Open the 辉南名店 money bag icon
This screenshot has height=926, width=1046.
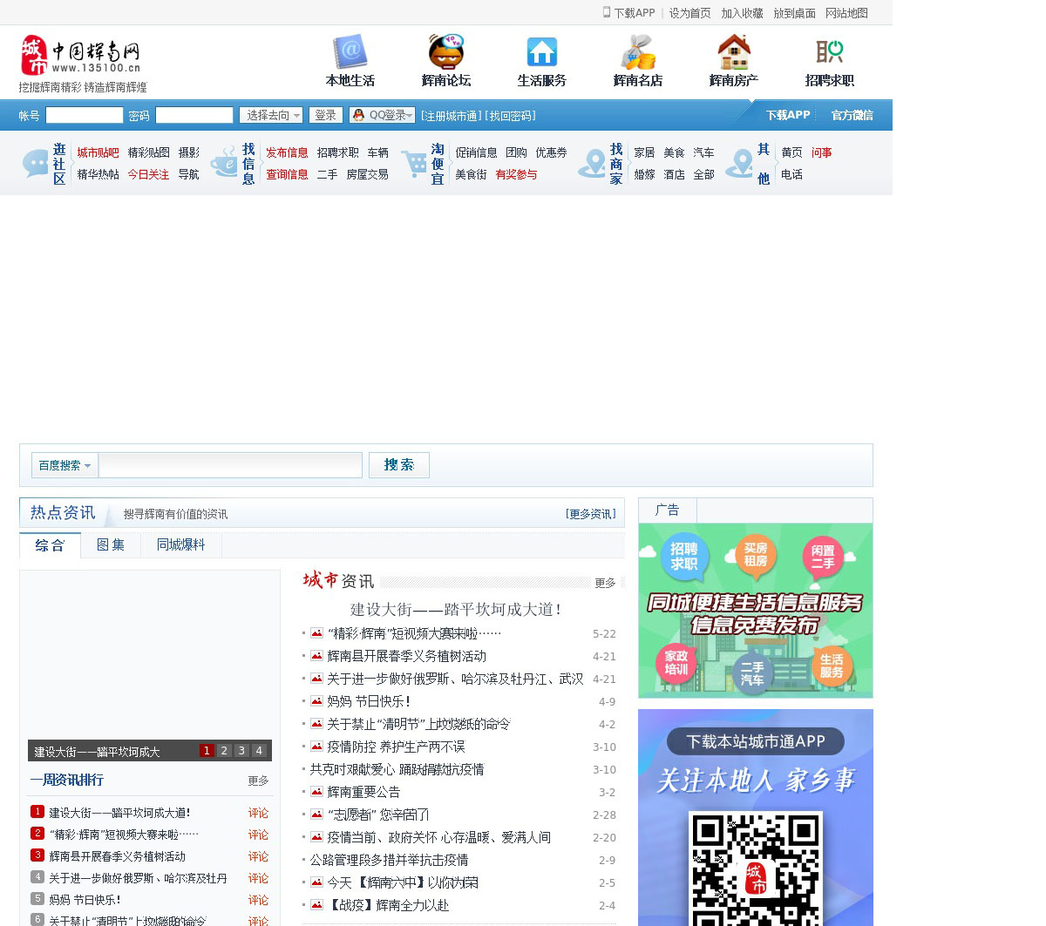(638, 51)
